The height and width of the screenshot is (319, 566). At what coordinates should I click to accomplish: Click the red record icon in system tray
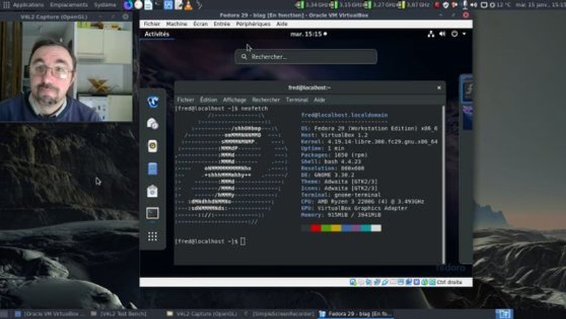click(437, 5)
